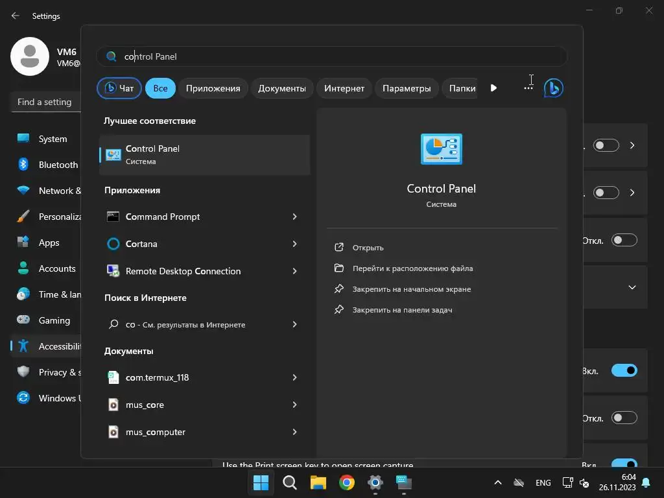This screenshot has width=664, height=498.
Task: Expand mus_core result details
Action: pos(295,405)
